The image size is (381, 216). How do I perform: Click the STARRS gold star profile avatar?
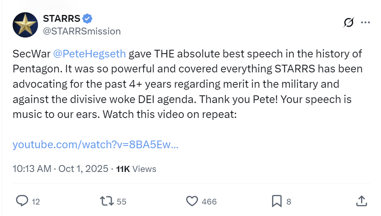click(25, 25)
